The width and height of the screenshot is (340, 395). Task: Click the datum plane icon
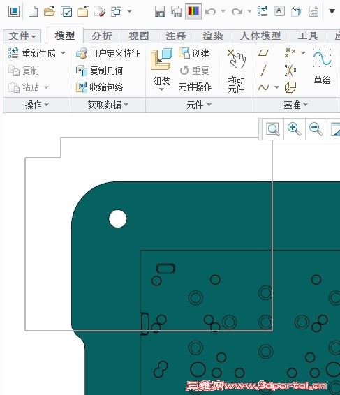click(264, 52)
